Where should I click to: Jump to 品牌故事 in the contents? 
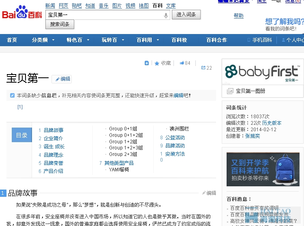tap(54, 130)
